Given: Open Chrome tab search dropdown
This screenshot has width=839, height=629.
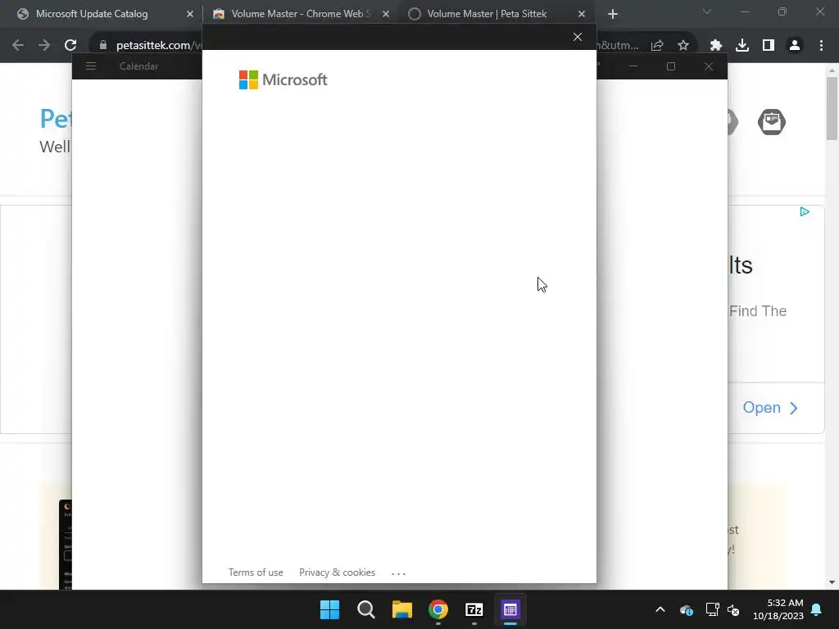Looking at the screenshot, I should coord(707,11).
